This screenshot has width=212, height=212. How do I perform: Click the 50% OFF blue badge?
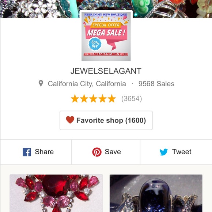(95, 44)
